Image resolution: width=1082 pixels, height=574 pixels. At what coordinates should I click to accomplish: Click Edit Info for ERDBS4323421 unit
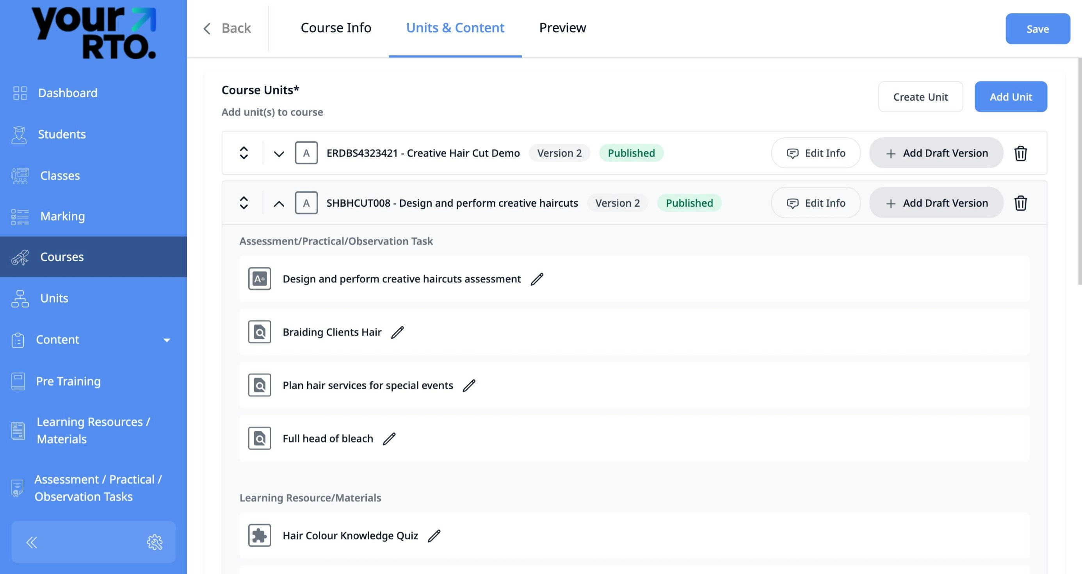[816, 153]
